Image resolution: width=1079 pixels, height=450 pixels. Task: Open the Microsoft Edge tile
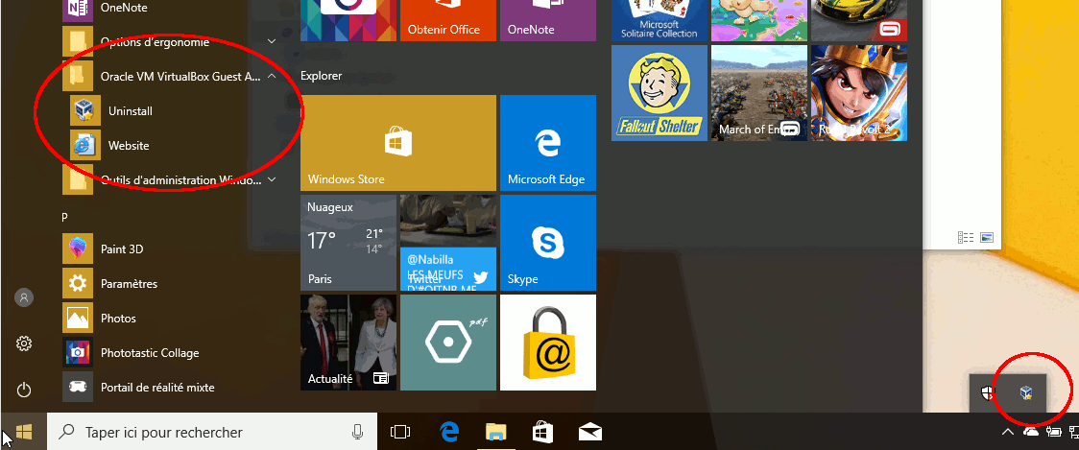pos(548,142)
